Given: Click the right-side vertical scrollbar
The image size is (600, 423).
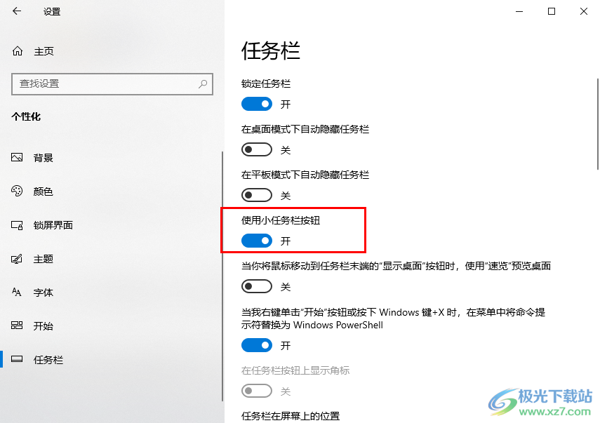Looking at the screenshot, I should [598, 124].
